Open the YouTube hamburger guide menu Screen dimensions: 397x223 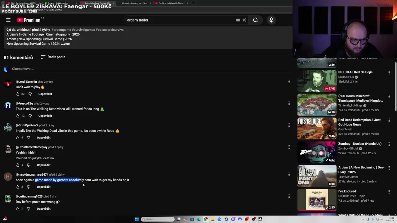point(8,20)
